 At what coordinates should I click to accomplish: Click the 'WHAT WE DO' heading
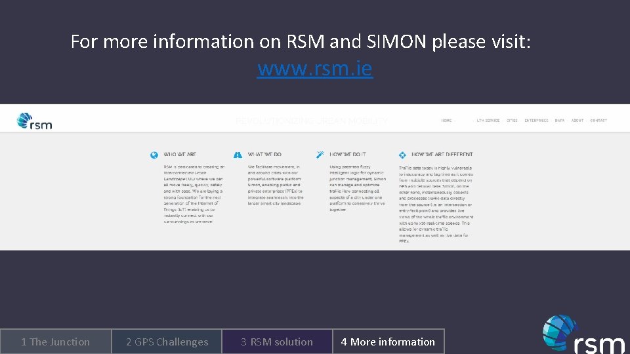(264, 154)
